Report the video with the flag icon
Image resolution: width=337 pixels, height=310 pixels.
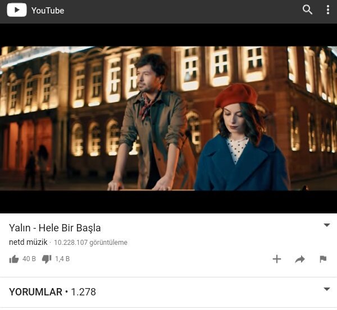coord(323,259)
